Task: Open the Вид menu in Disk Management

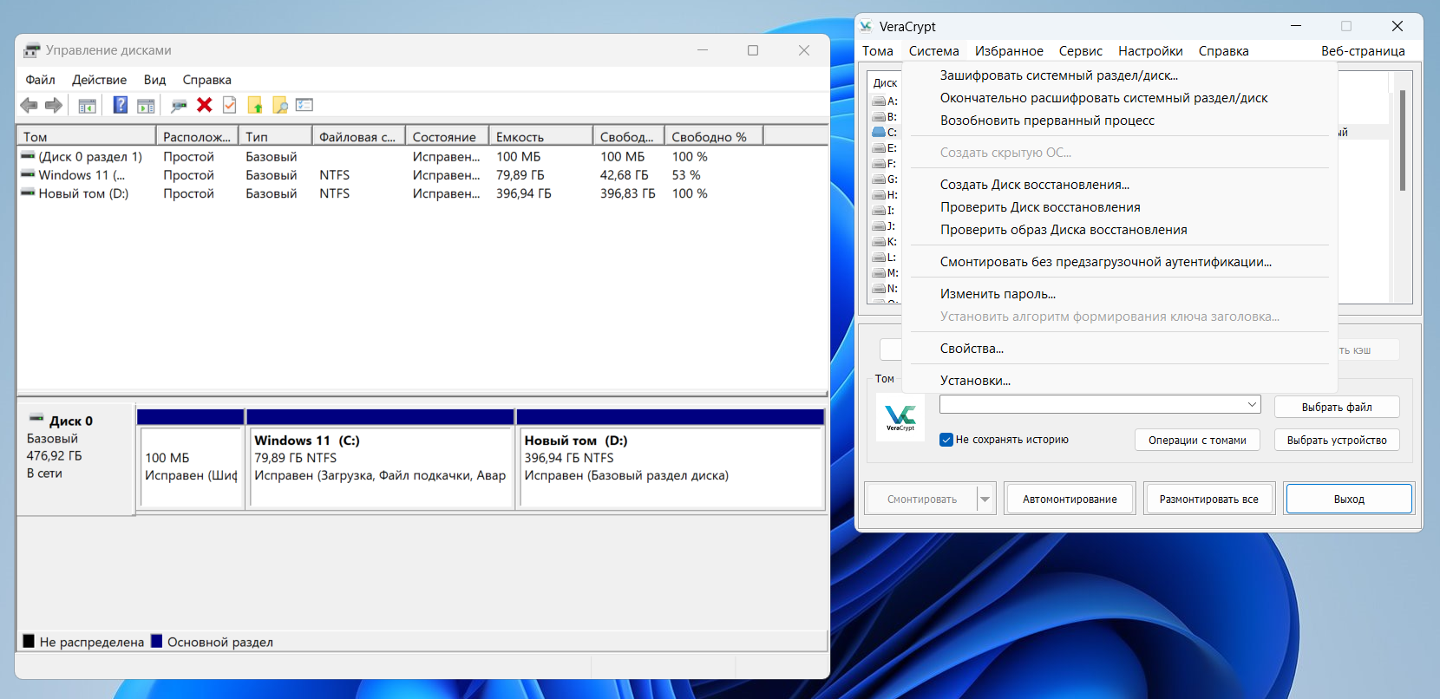Action: click(x=154, y=80)
